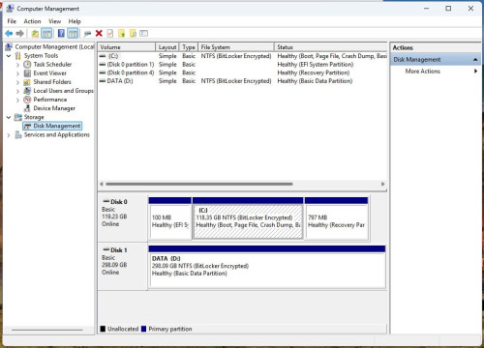Viewport: 484px width, 348px height.
Task: Click the blue Back arrow in toolbar
Action: pos(9,33)
